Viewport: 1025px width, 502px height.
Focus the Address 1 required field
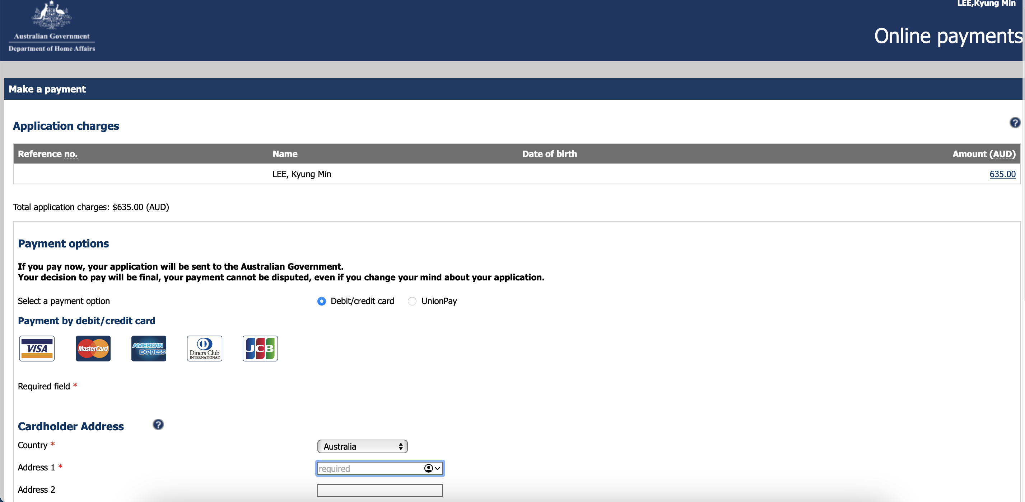tap(380, 468)
